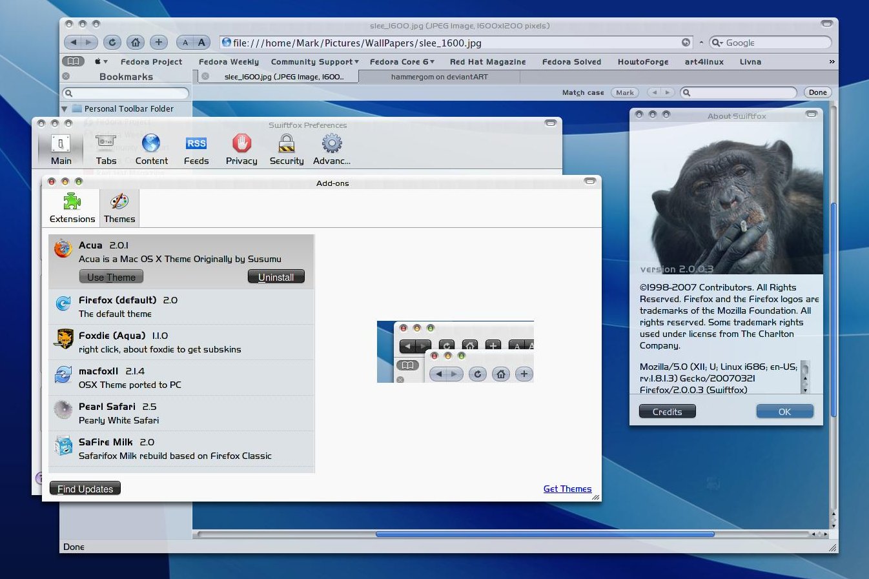Click Mark button in find bar
Viewport: 869px width, 579px height.
click(624, 92)
